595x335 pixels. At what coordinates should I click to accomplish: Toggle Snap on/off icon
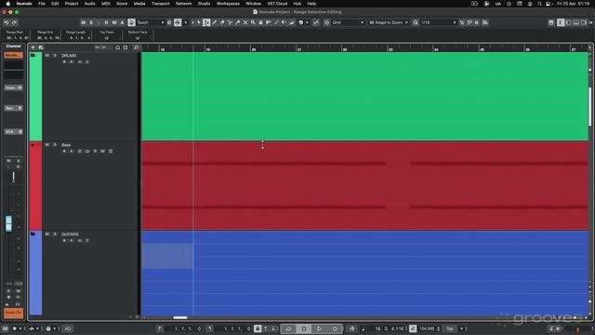coord(316,22)
